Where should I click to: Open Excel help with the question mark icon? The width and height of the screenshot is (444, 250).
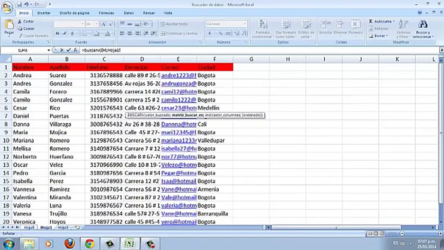(420, 12)
